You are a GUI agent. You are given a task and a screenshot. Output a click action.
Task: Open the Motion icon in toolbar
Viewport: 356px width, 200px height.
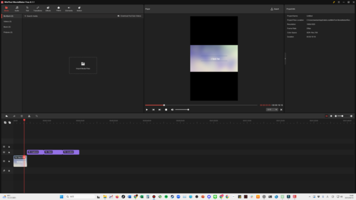[x=79, y=8]
